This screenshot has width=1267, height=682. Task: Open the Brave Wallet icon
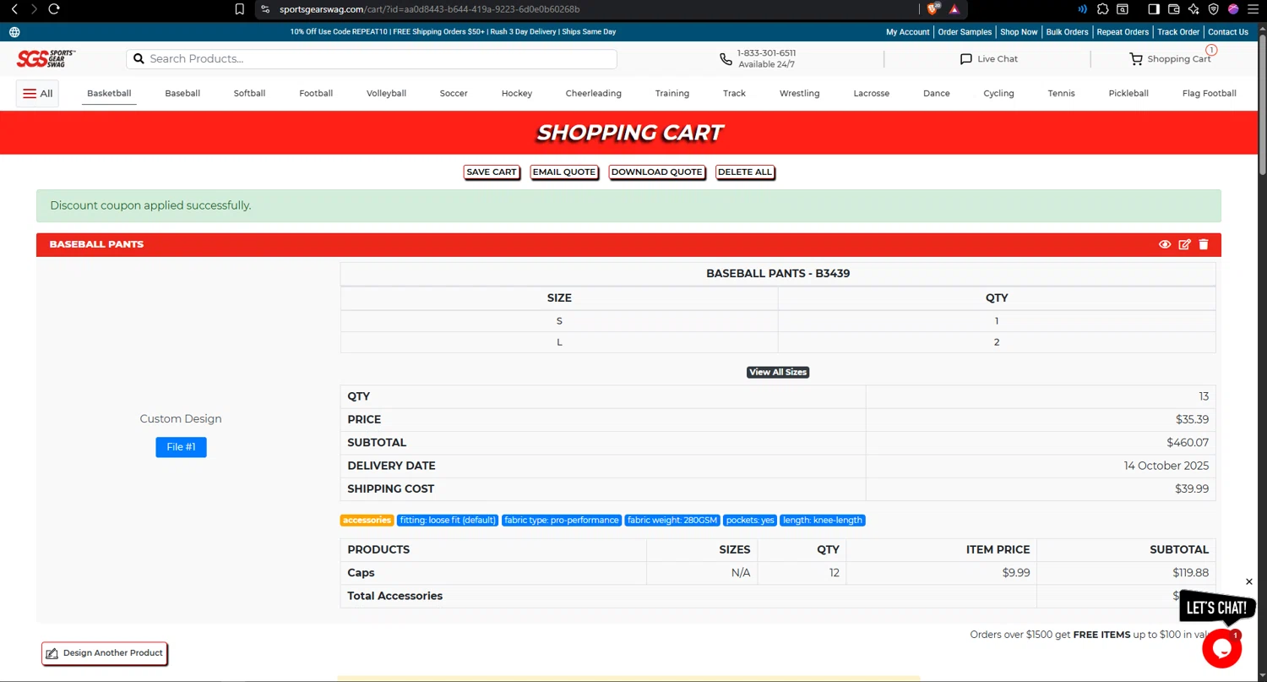(x=1173, y=9)
